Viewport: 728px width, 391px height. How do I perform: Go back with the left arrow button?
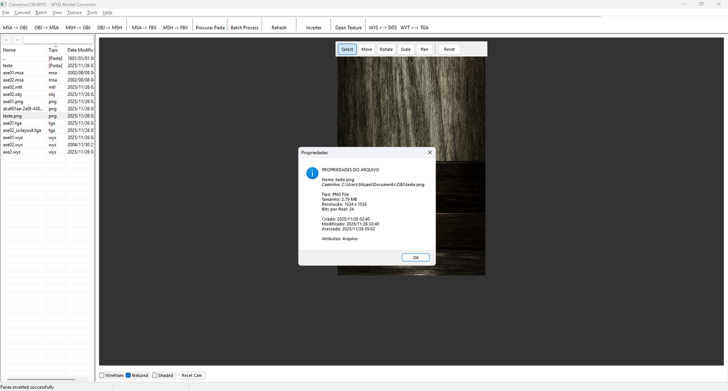pyautogui.click(x=7, y=40)
